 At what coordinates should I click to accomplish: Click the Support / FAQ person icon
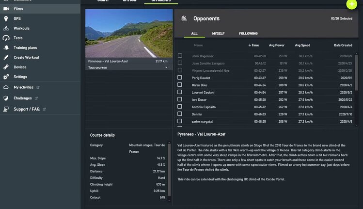6,109
